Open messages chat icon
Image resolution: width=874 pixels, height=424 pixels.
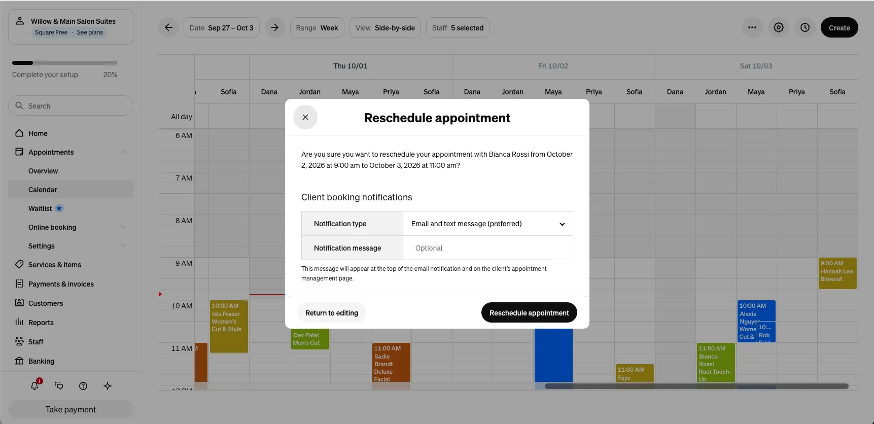59,386
